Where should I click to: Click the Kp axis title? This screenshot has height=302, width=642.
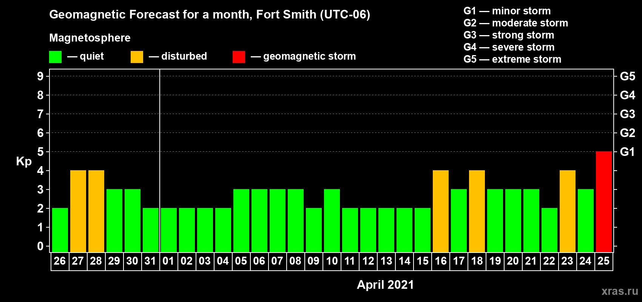pyautogui.click(x=24, y=162)
